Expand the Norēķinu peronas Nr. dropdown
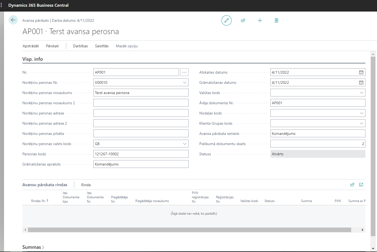Screen dimensions: 377x252 point(185,82)
